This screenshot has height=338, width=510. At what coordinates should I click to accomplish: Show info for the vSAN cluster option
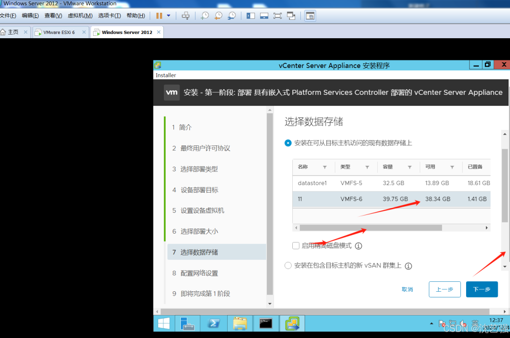408,266
